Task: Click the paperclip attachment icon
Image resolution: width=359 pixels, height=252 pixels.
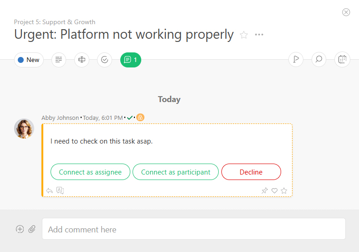Action: pyautogui.click(x=32, y=229)
